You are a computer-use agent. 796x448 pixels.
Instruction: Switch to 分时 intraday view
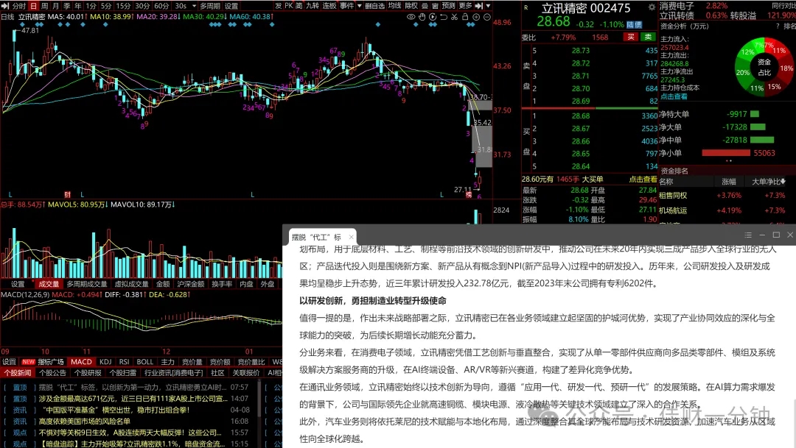[19, 6]
